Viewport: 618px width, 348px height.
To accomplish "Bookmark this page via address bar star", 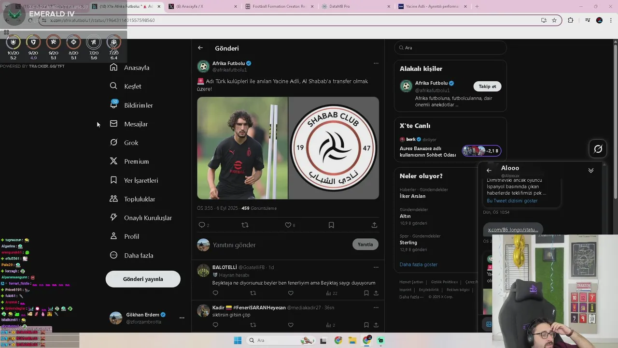I will (554, 20).
